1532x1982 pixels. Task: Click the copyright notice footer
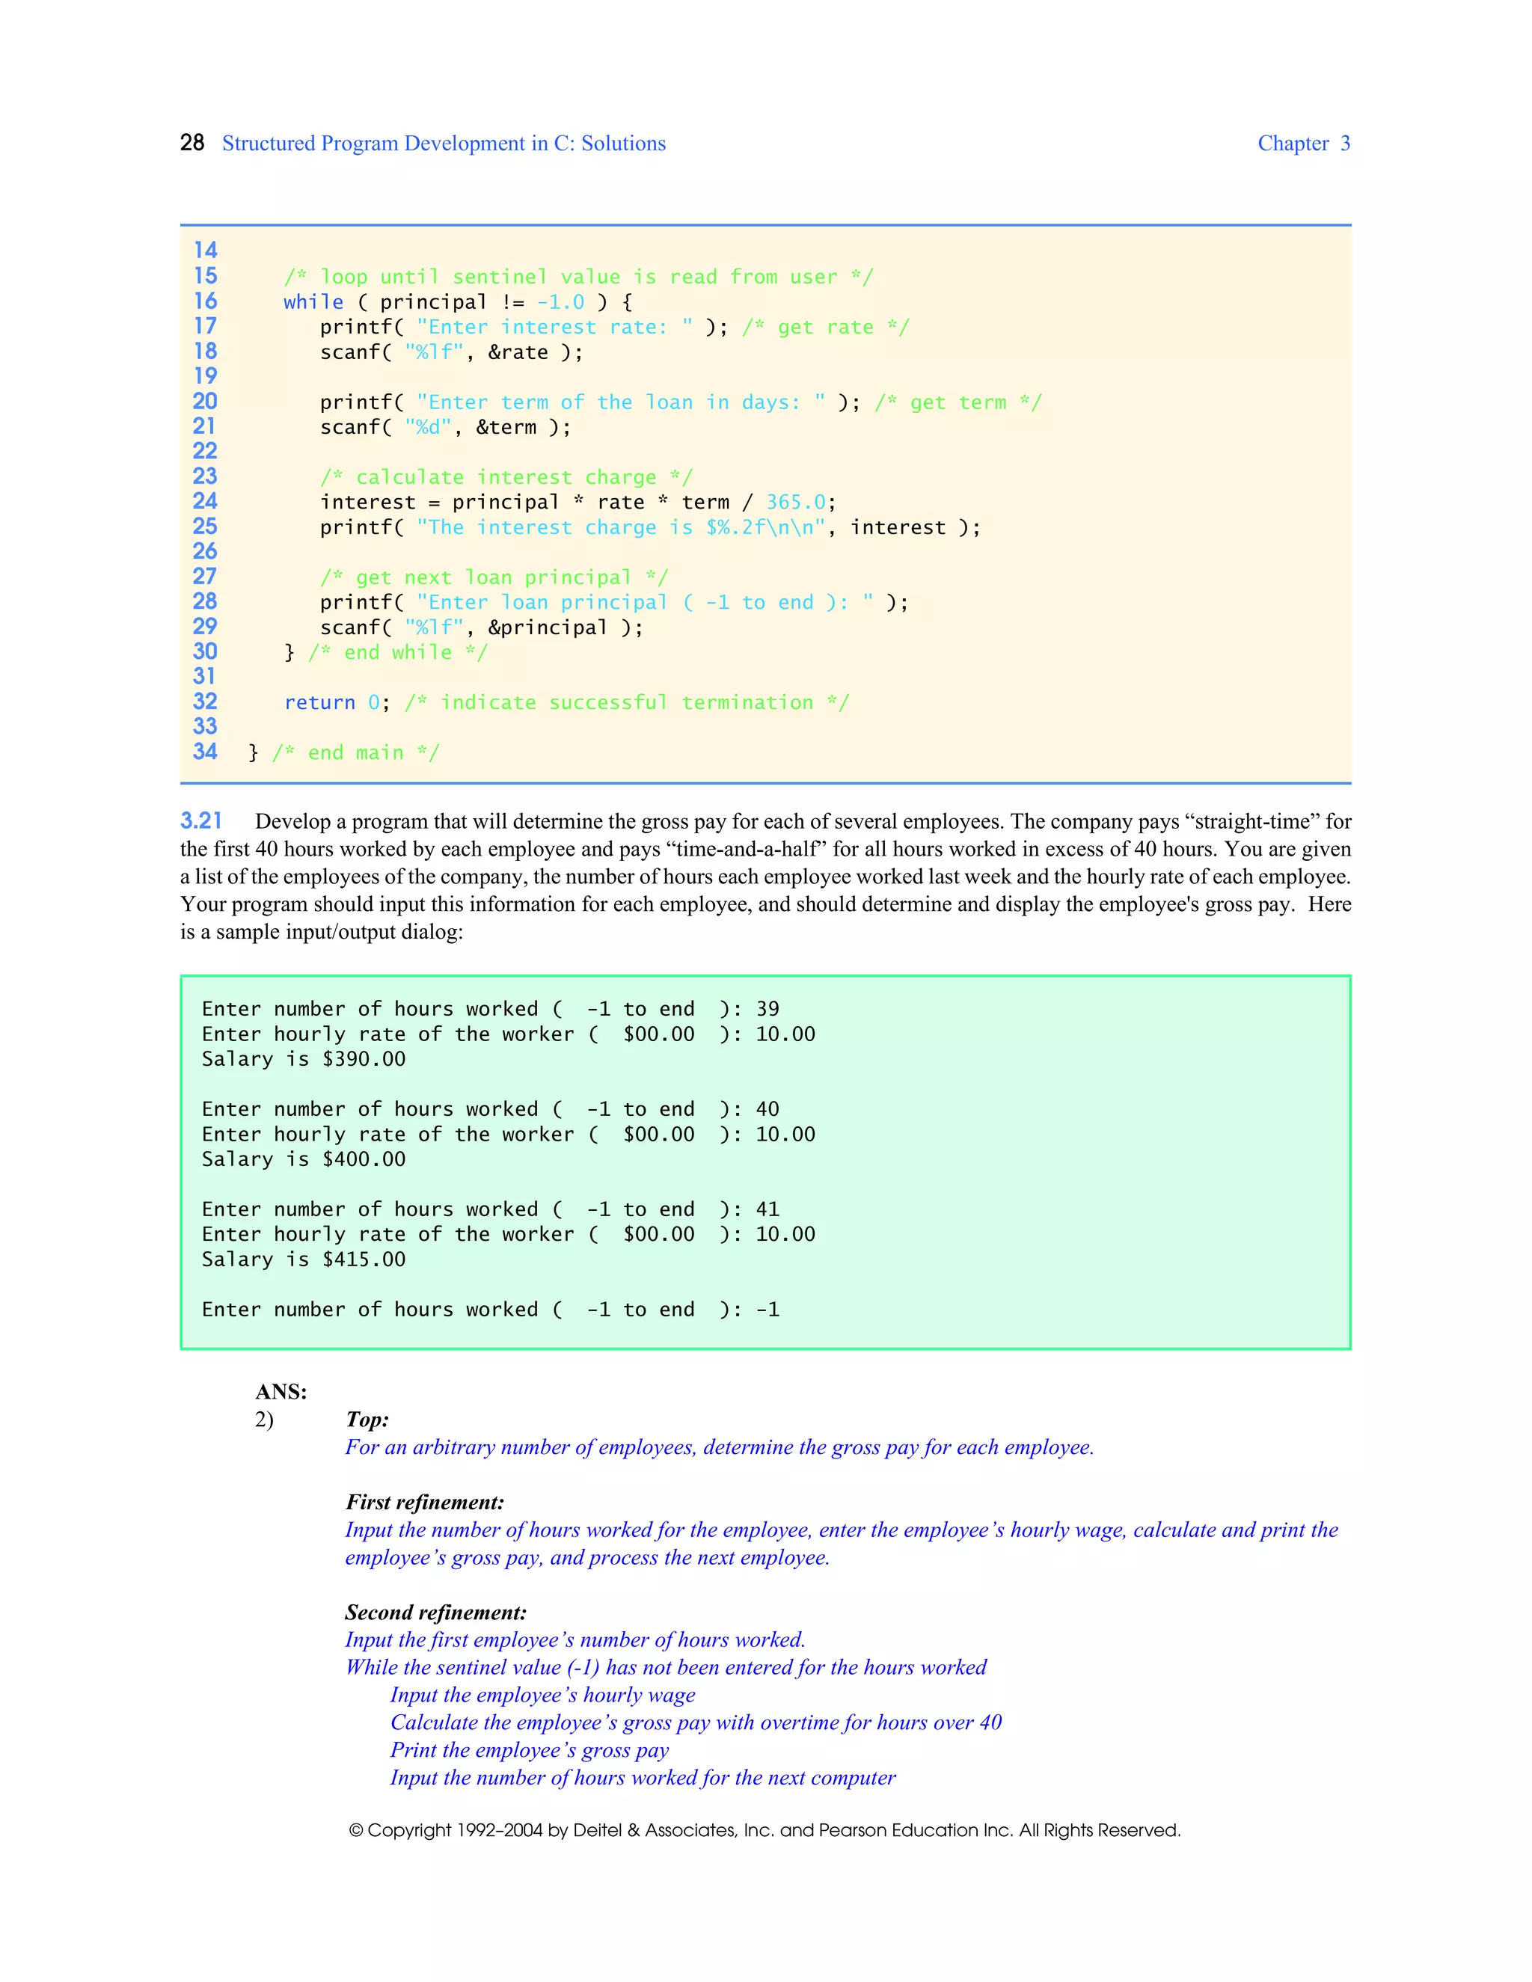pos(765,1829)
